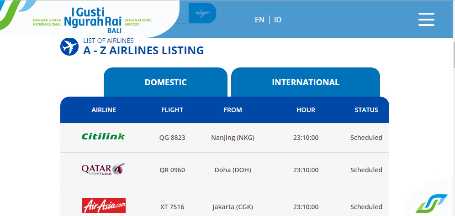Click the AirAsia airline logo
455x216 pixels.
[103, 206]
